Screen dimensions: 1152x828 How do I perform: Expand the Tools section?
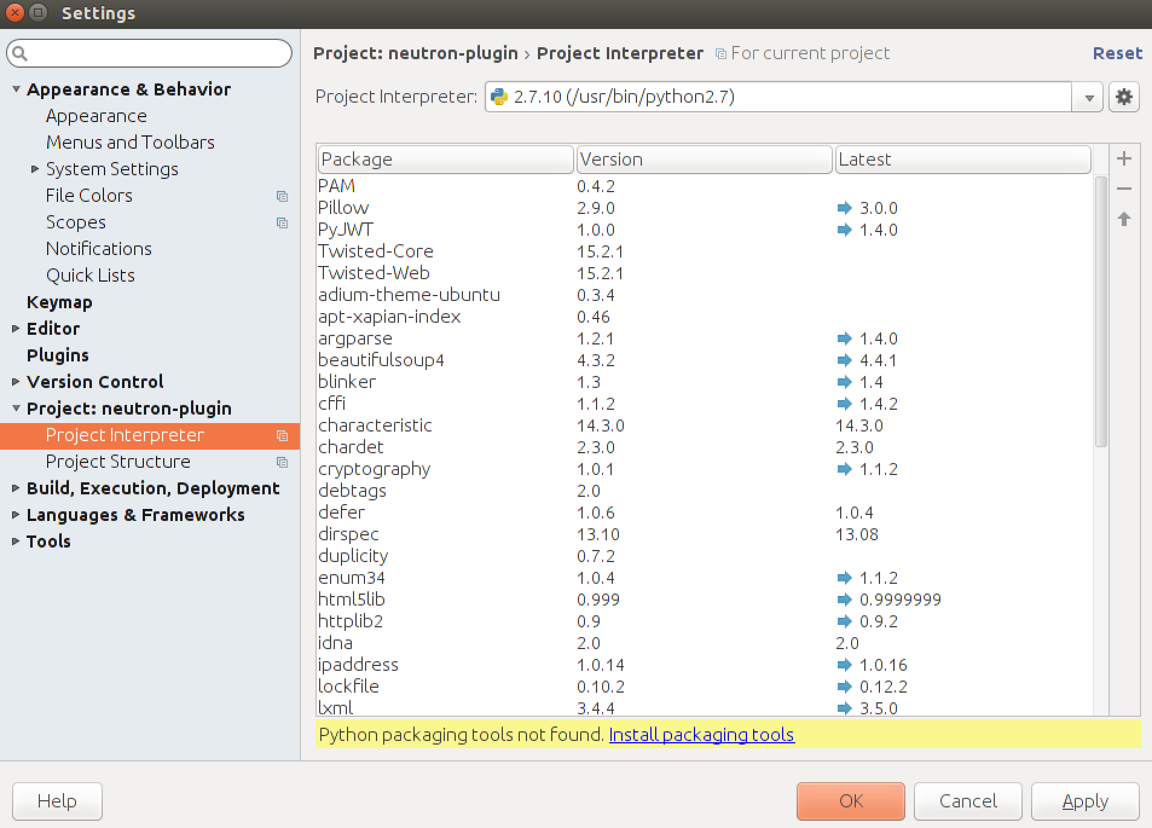coord(16,542)
